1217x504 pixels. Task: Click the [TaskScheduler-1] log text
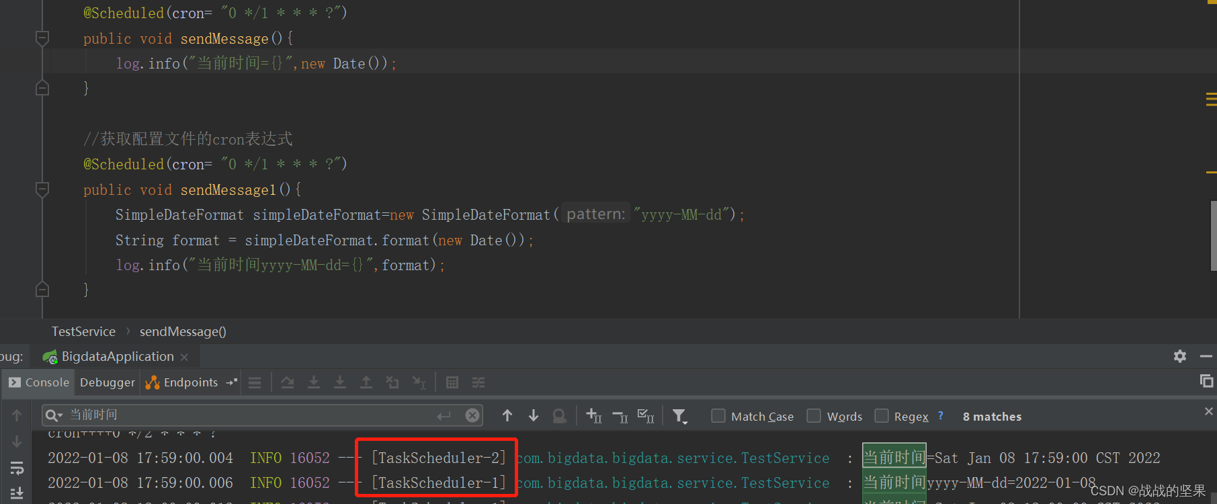439,483
